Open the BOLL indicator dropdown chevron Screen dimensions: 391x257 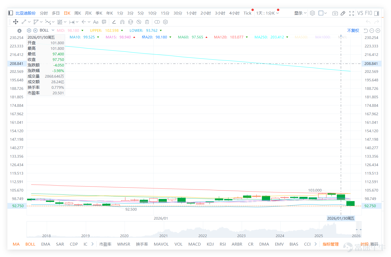coord(53,30)
